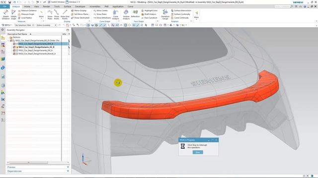Screen dimensions: 318x178
Task: Open the File tab
Action: coord(4,6)
